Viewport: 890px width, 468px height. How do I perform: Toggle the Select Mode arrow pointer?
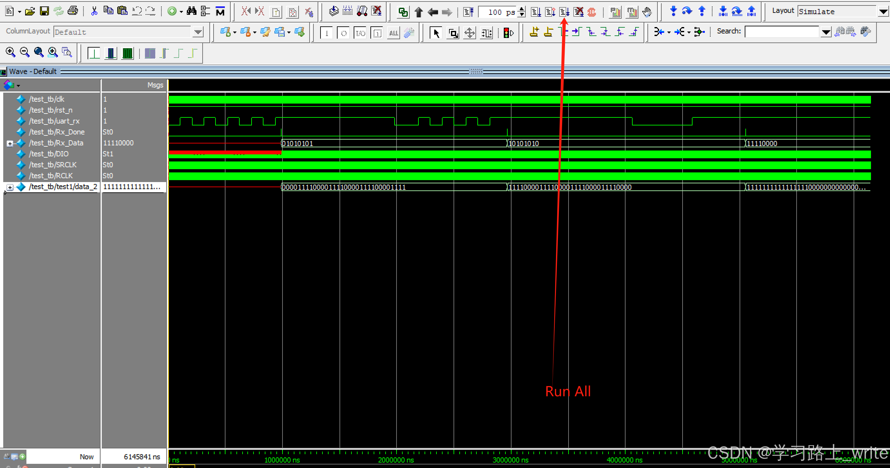436,33
